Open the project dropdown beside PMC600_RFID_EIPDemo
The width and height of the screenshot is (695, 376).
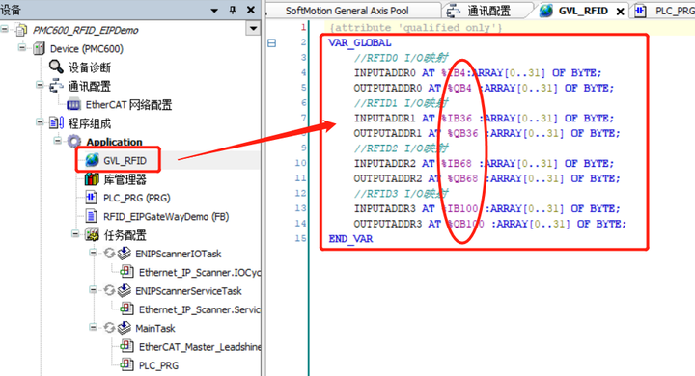coord(253,29)
